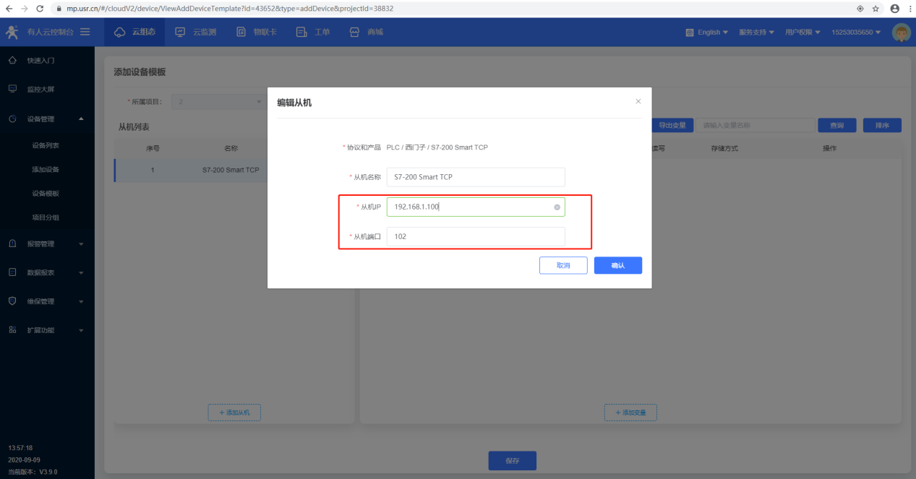This screenshot has height=479, width=916.
Task: Switch to the 物联卡 top tab
Action: coord(257,32)
